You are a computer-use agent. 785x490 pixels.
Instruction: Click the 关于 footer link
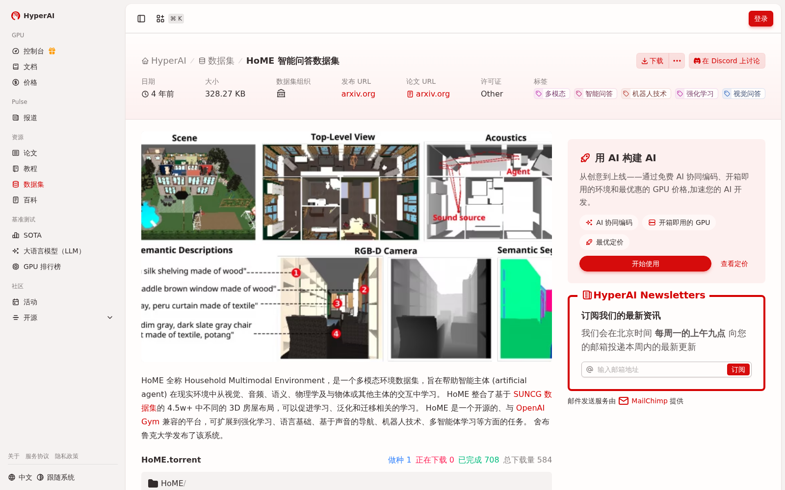coord(14,456)
